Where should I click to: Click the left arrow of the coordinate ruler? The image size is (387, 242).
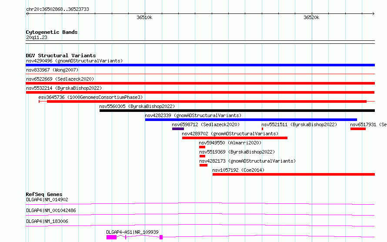point(27,14)
